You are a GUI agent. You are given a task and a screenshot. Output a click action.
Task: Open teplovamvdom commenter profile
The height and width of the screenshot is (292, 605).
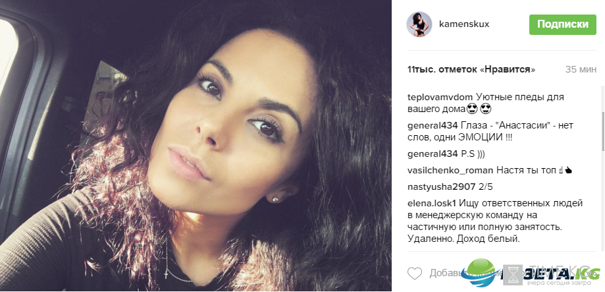pyautogui.click(x=439, y=98)
